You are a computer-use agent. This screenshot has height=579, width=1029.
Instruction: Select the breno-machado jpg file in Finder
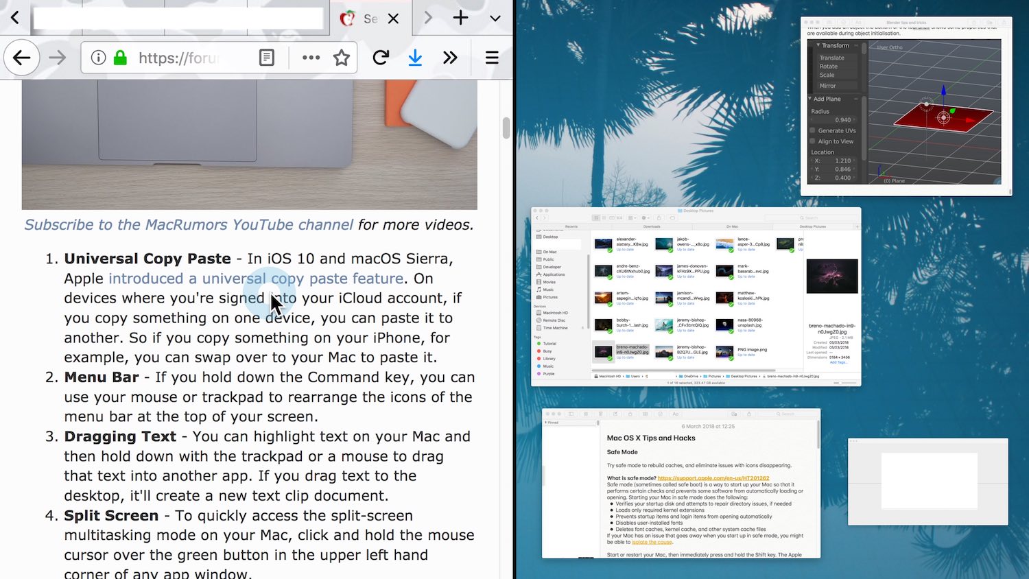[x=621, y=351]
